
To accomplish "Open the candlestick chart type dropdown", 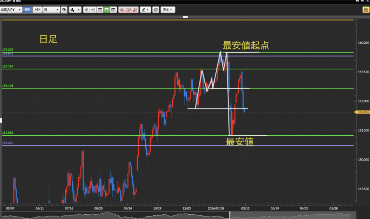I will click(75, 10).
